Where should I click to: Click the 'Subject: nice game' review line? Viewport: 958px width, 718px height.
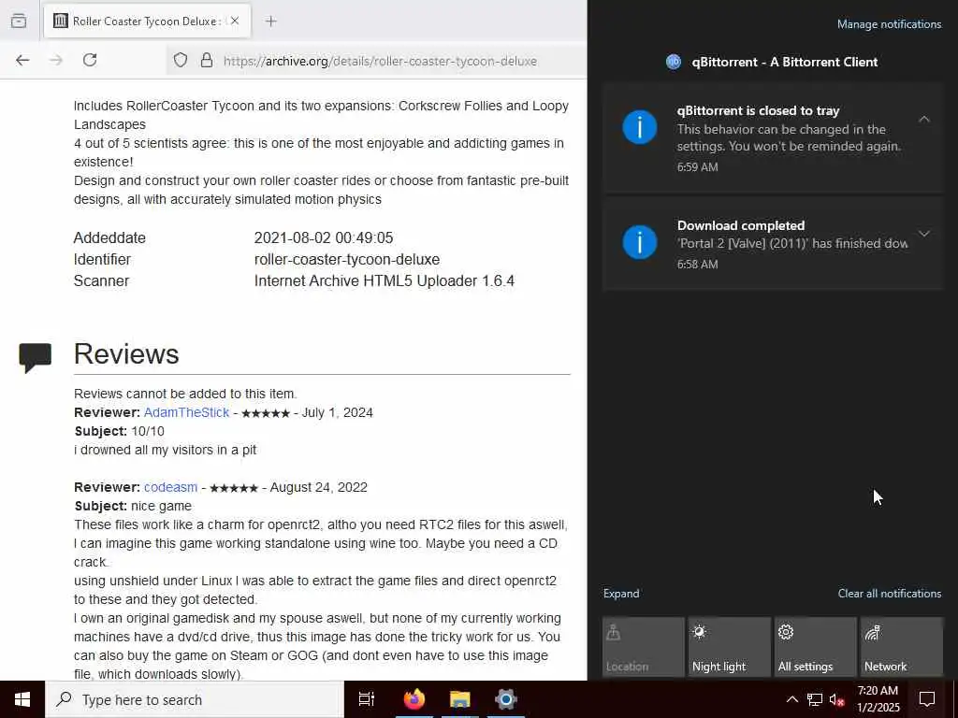click(x=133, y=506)
